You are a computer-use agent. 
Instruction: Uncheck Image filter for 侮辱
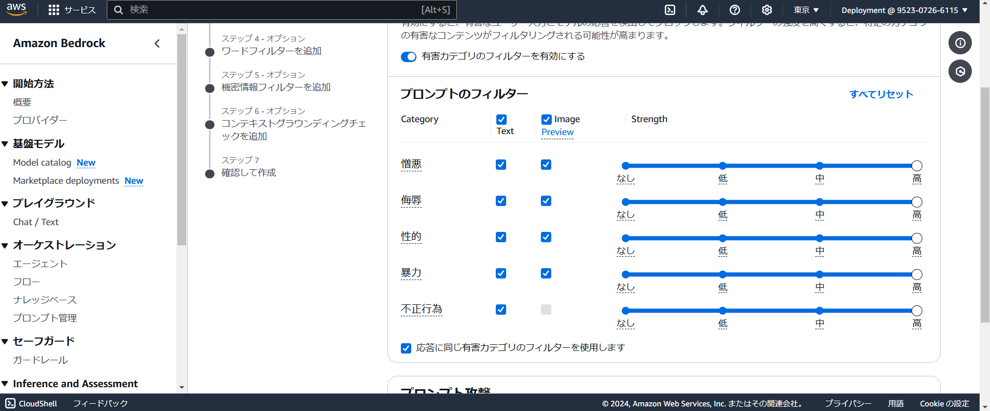546,201
